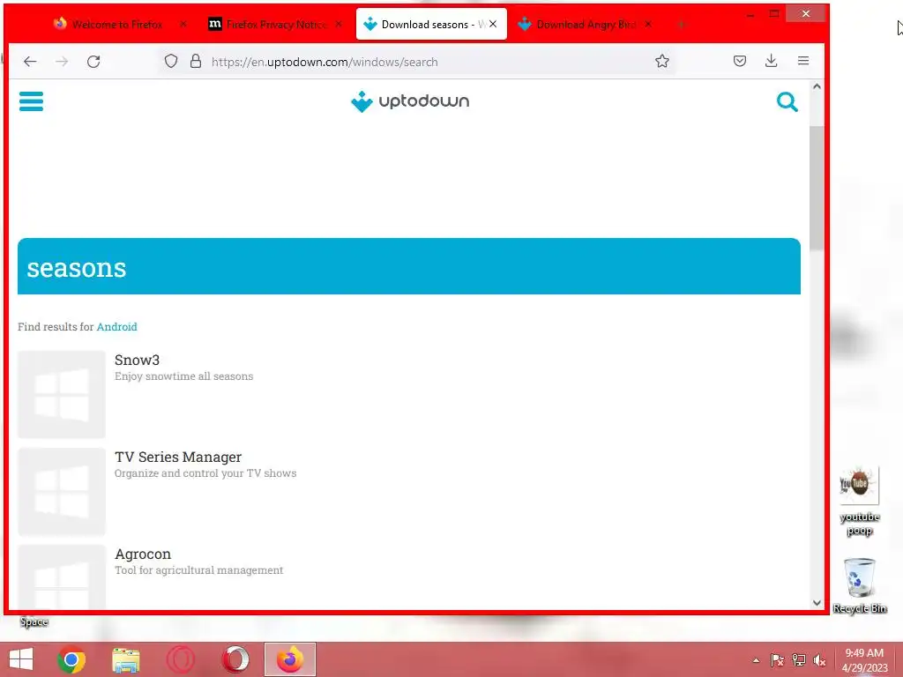Save page to Pocket
903x677 pixels.
point(740,61)
